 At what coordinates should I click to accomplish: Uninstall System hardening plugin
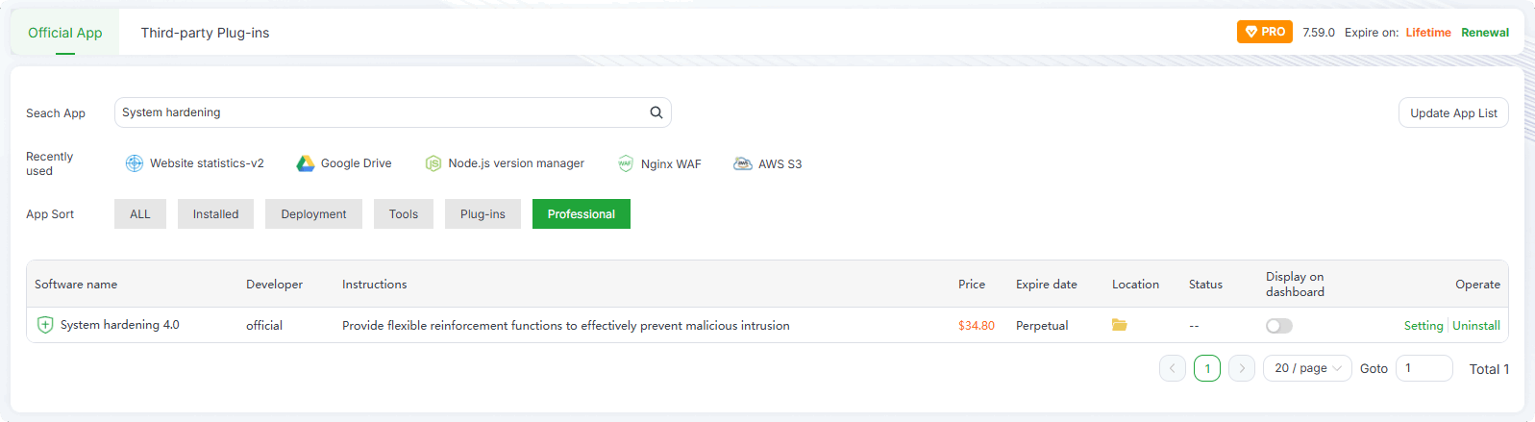coord(1475,326)
